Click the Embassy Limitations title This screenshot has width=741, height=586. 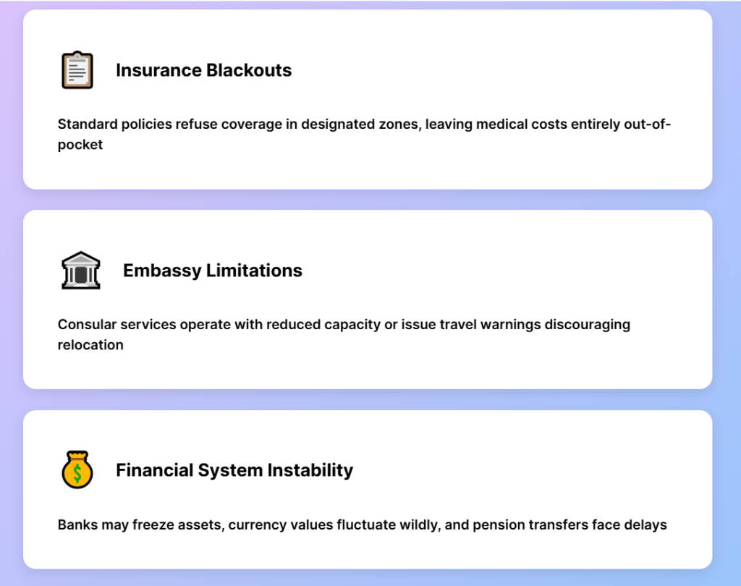click(212, 271)
